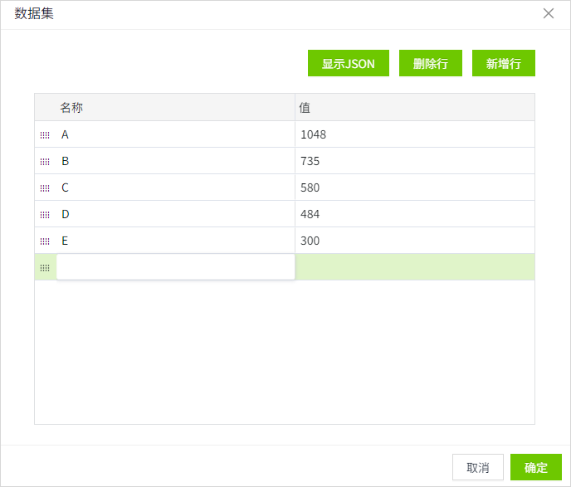Select the empty value cell in the new row
The image size is (571, 487).
coord(415,267)
